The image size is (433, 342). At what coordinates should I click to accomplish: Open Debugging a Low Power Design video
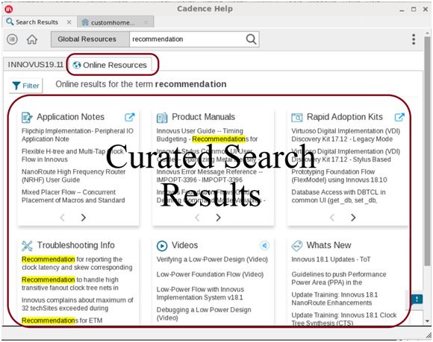click(x=204, y=314)
